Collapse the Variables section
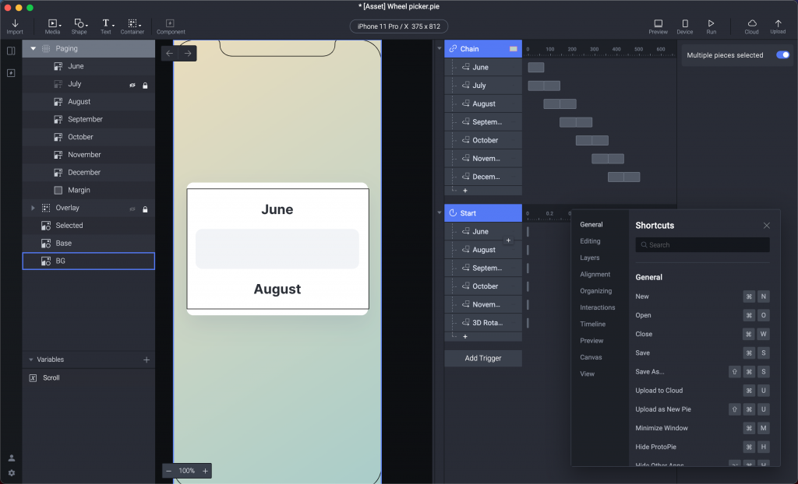This screenshot has height=484, width=798. [31, 359]
